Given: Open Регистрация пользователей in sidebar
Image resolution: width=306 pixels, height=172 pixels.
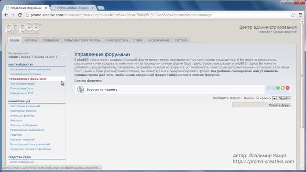Looking at the screenshot, I should pyautogui.click(x=30, y=144).
